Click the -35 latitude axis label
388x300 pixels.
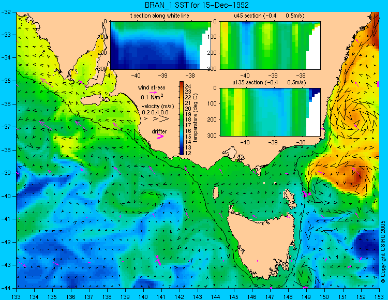[6, 81]
